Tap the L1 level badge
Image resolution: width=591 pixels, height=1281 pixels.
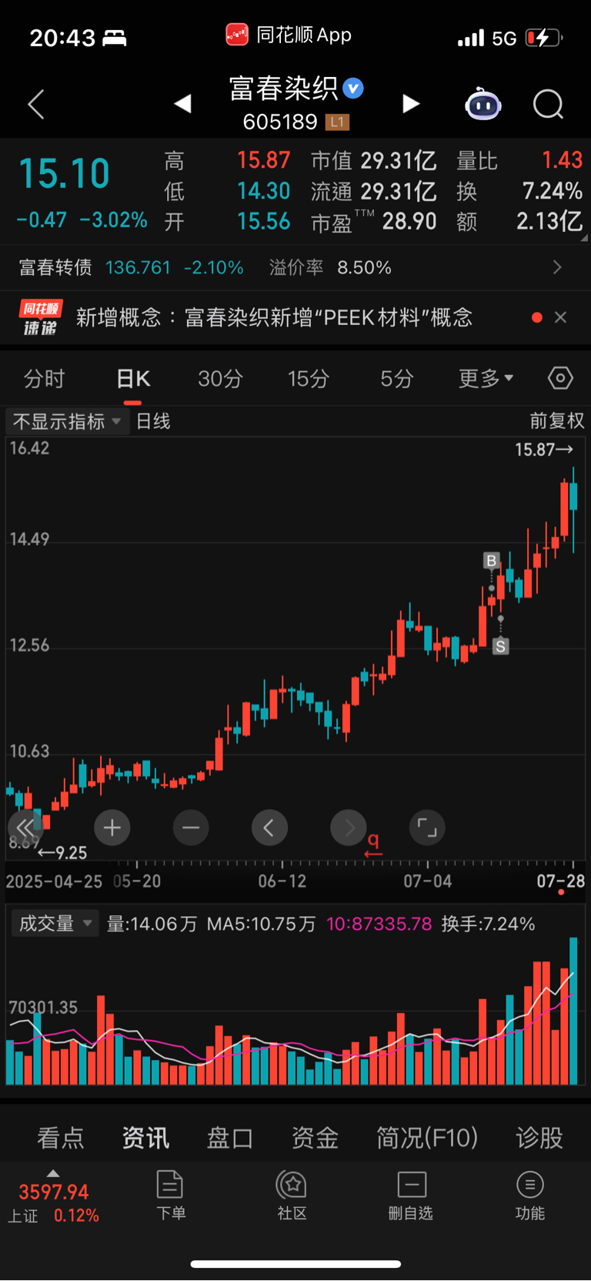pos(338,122)
